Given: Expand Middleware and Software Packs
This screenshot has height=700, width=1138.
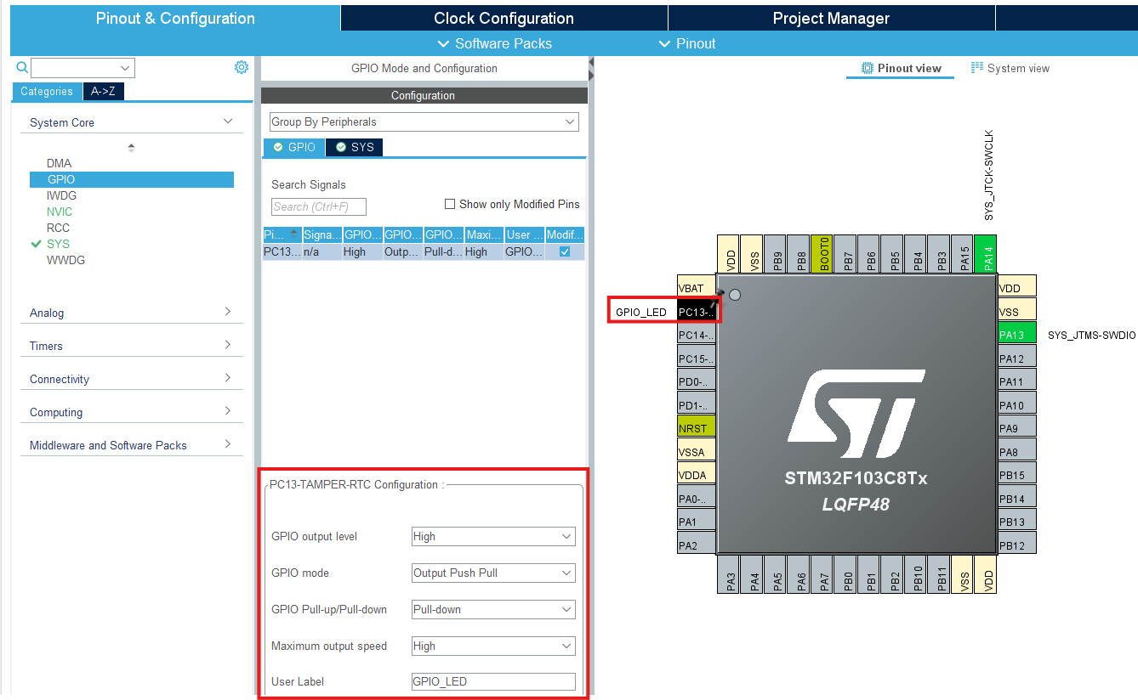Looking at the screenshot, I should (227, 444).
